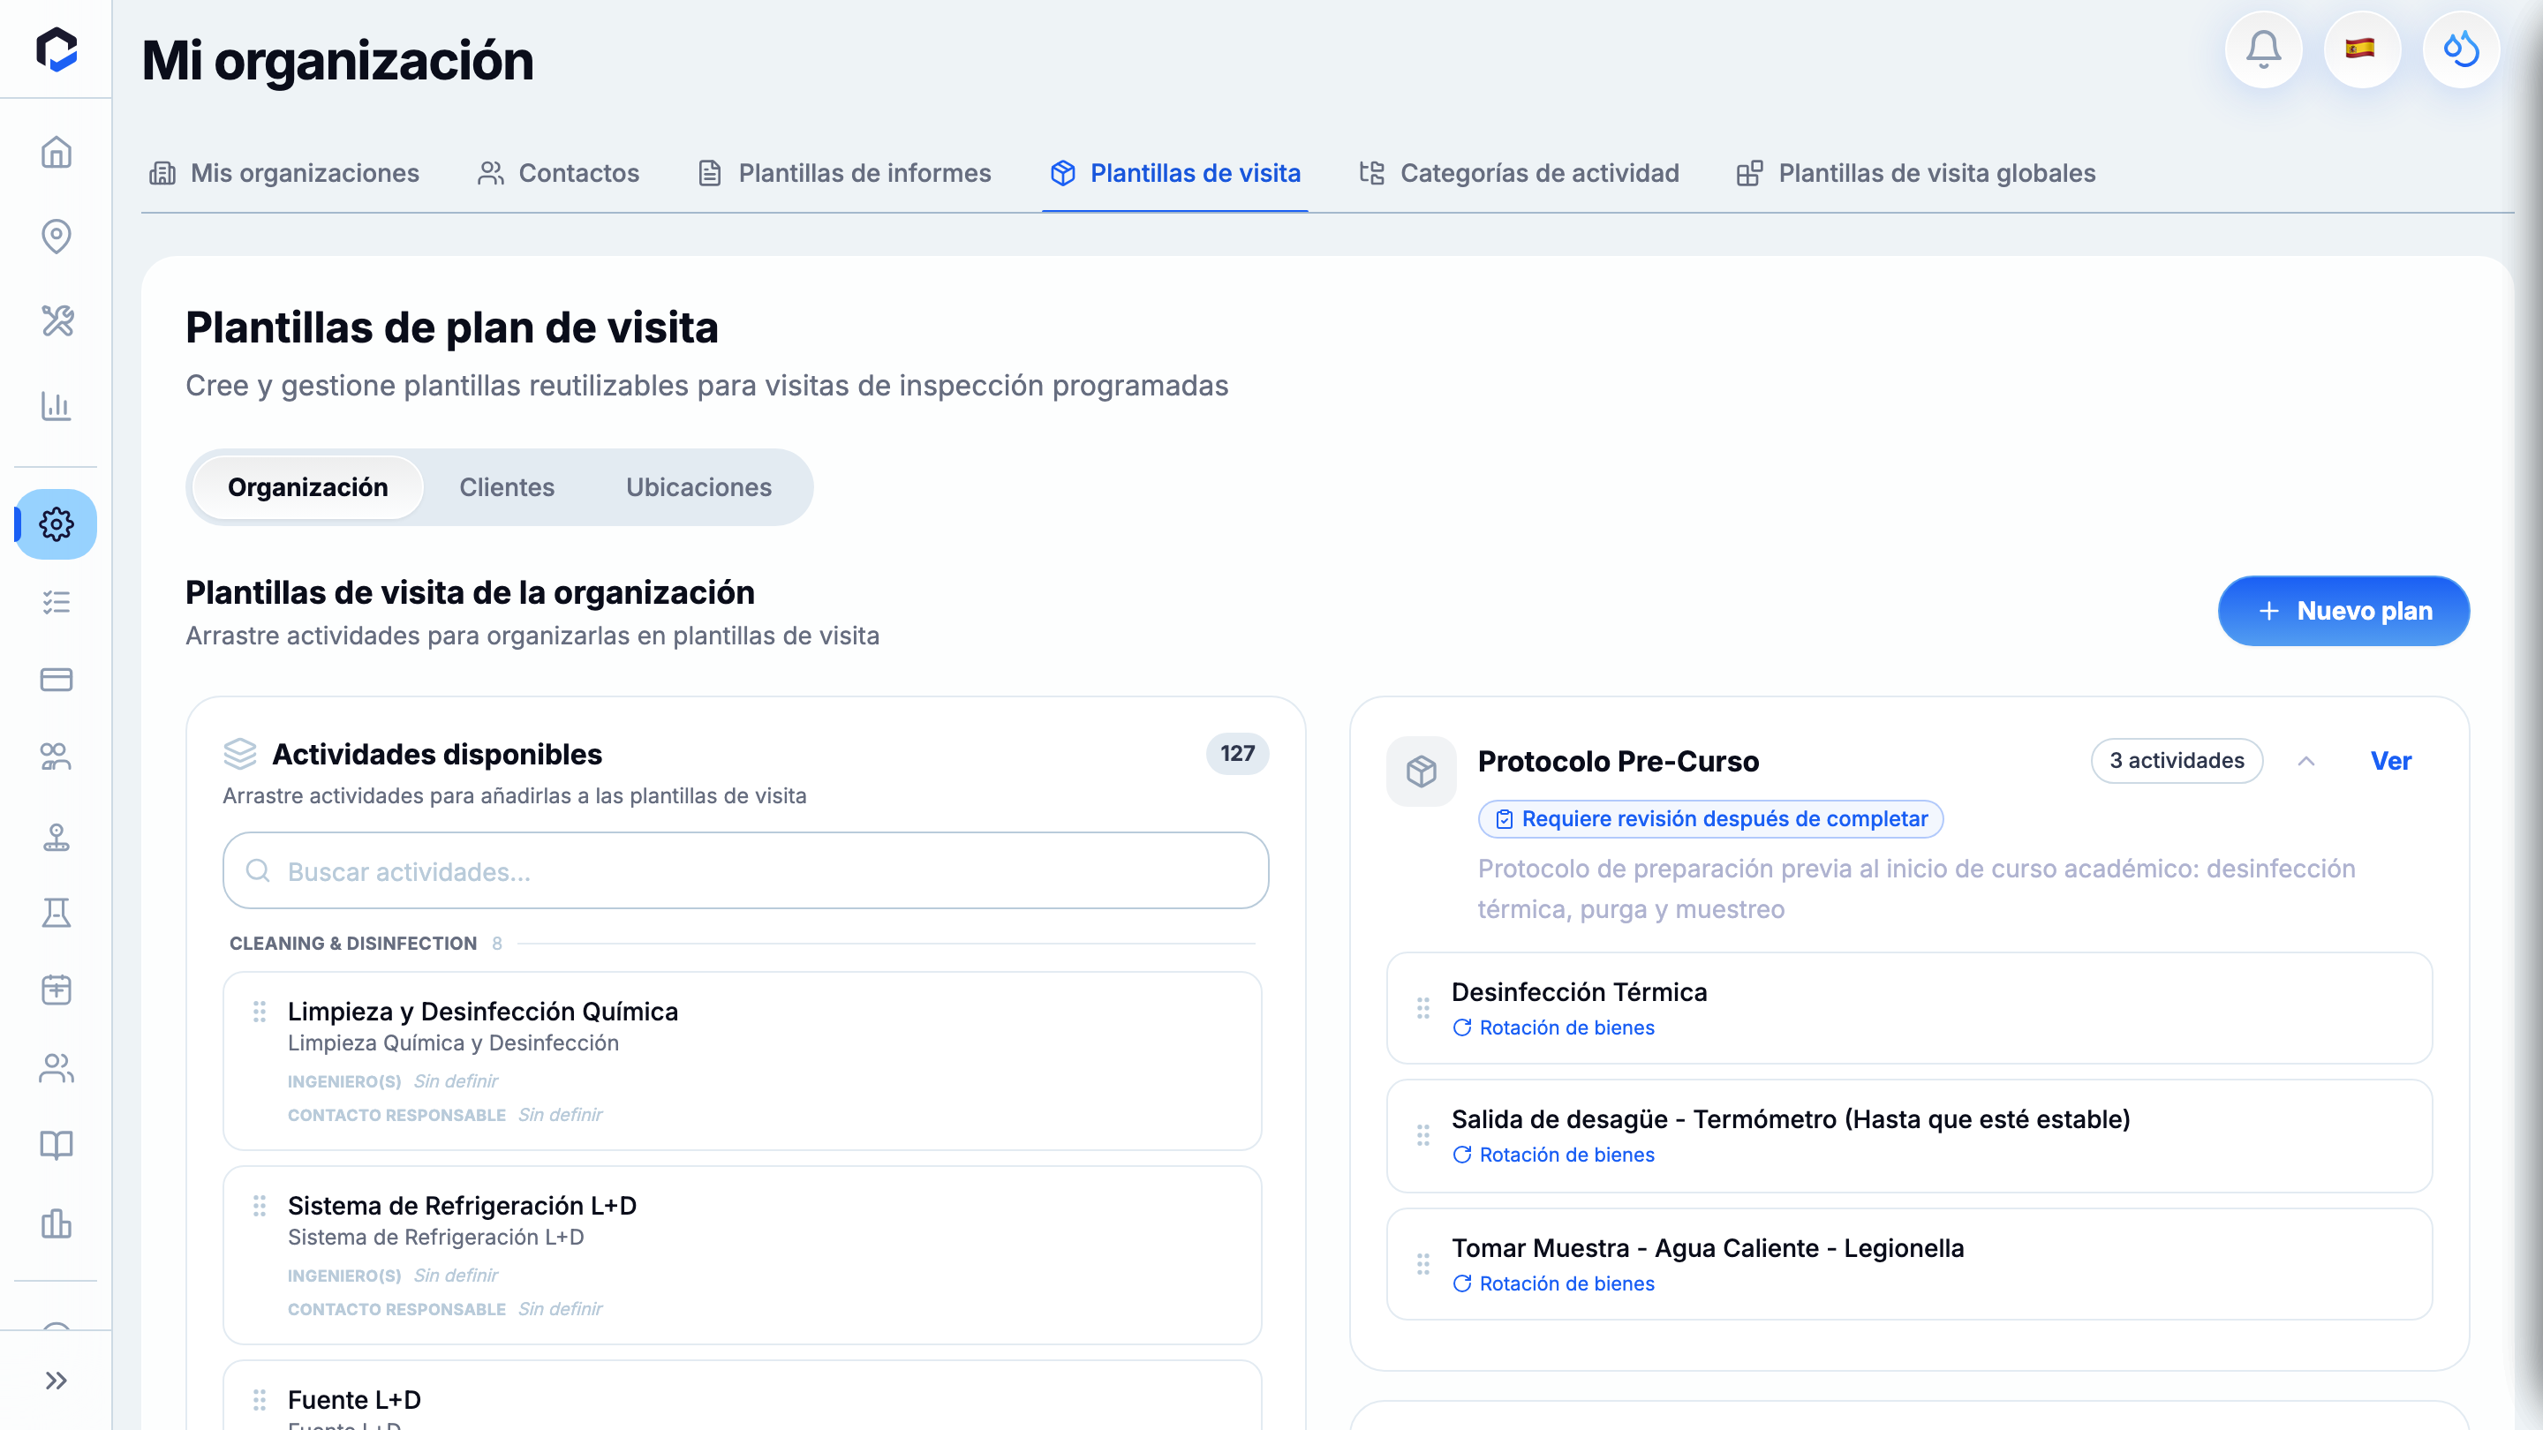
Task: Open the open book icon in sidebar
Action: click(57, 1145)
